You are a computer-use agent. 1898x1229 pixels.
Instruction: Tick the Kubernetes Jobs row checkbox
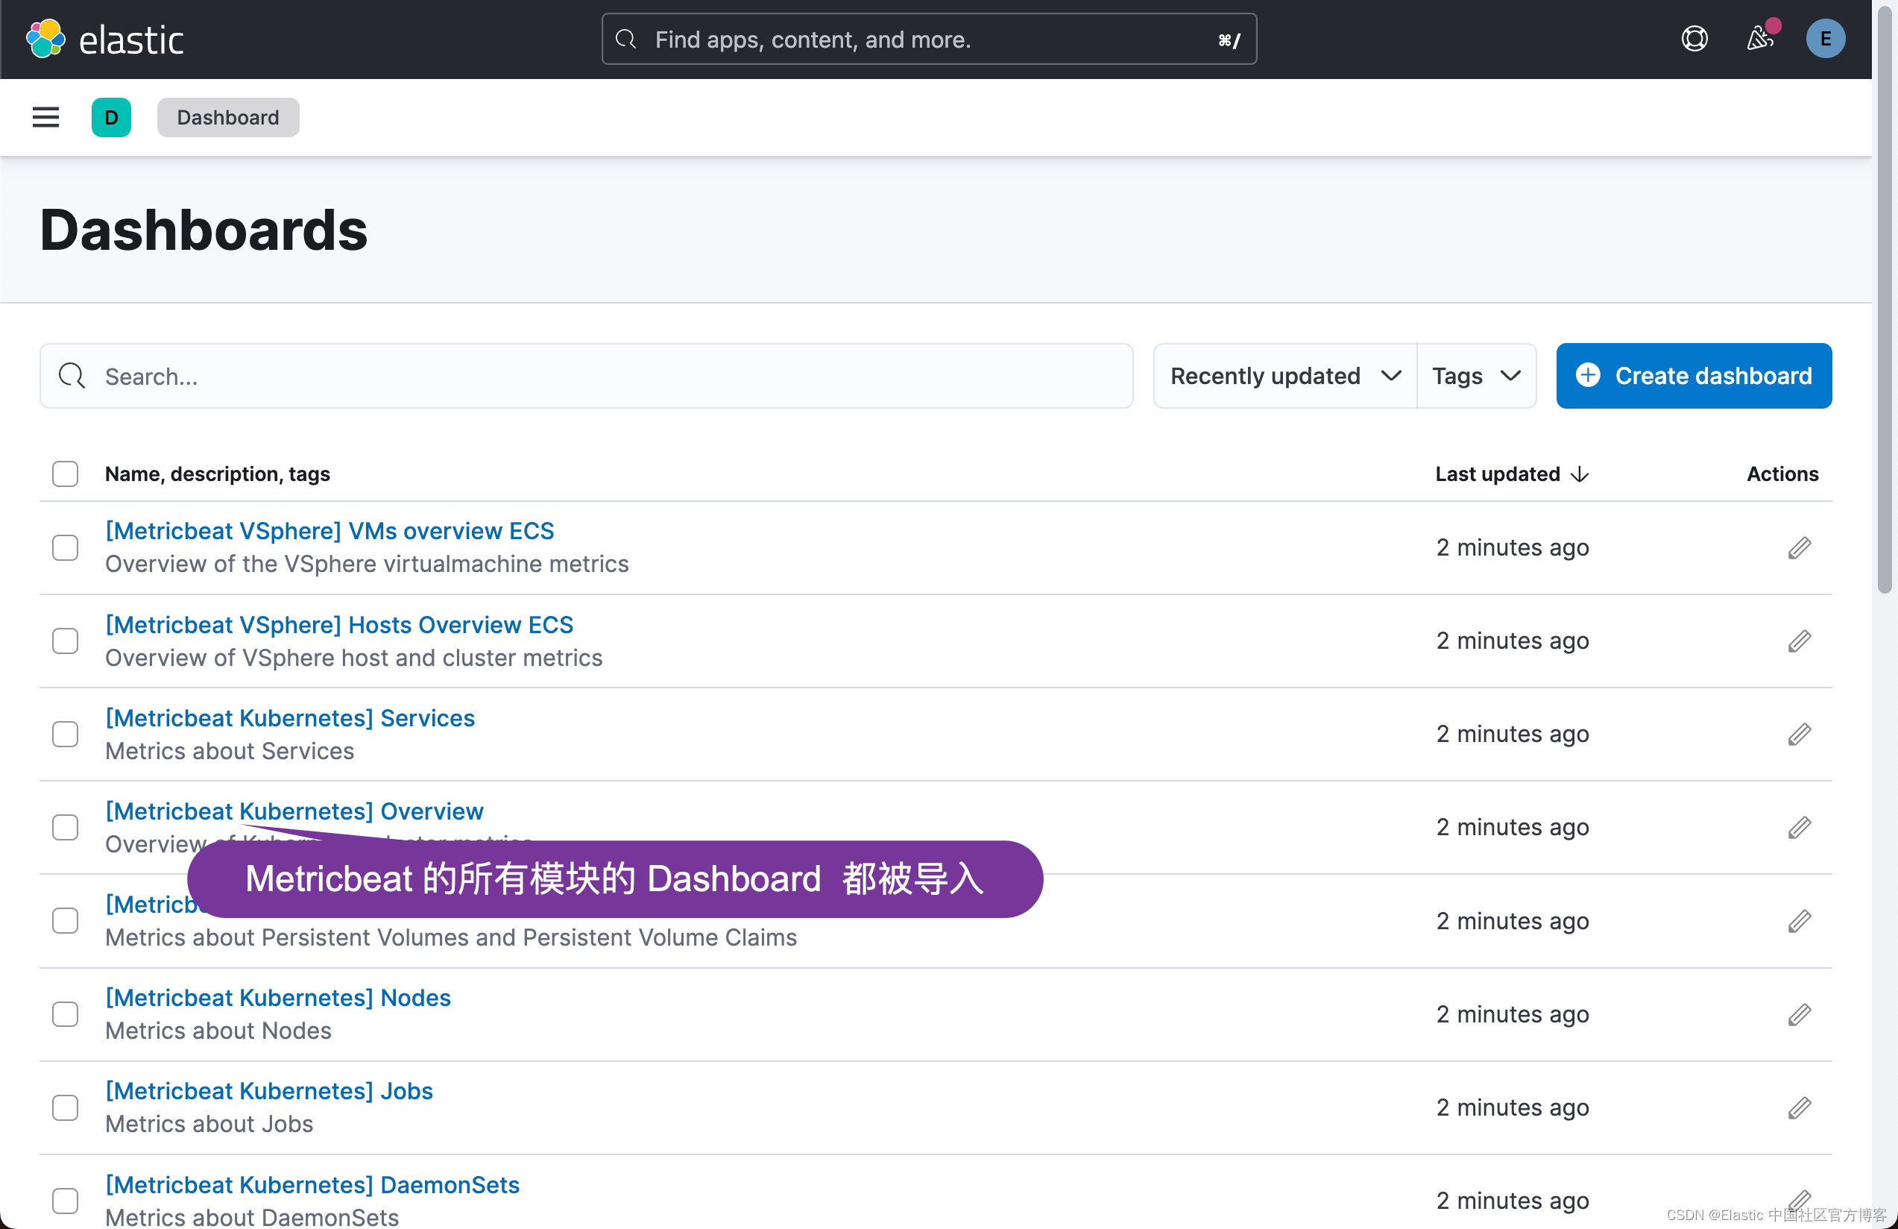click(x=66, y=1107)
